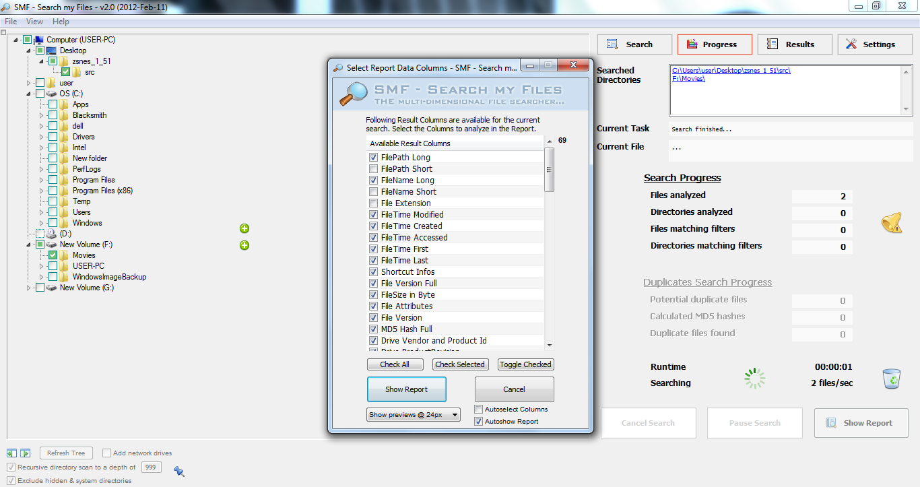Click the magnifier logo in the SMF dialog banner

[x=352, y=94]
